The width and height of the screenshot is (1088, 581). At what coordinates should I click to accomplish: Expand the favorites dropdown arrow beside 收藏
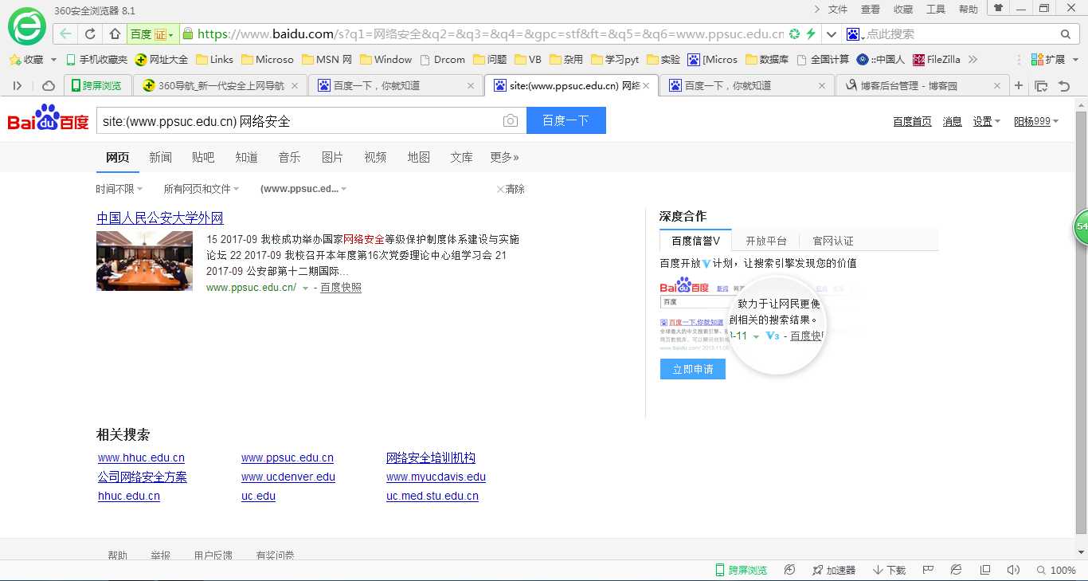54,60
